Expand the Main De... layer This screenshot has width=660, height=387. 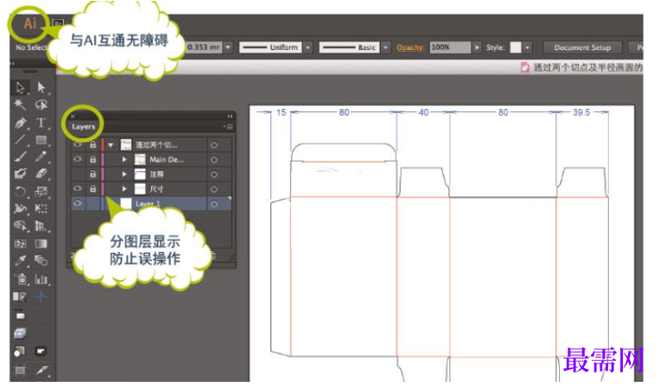click(x=124, y=160)
